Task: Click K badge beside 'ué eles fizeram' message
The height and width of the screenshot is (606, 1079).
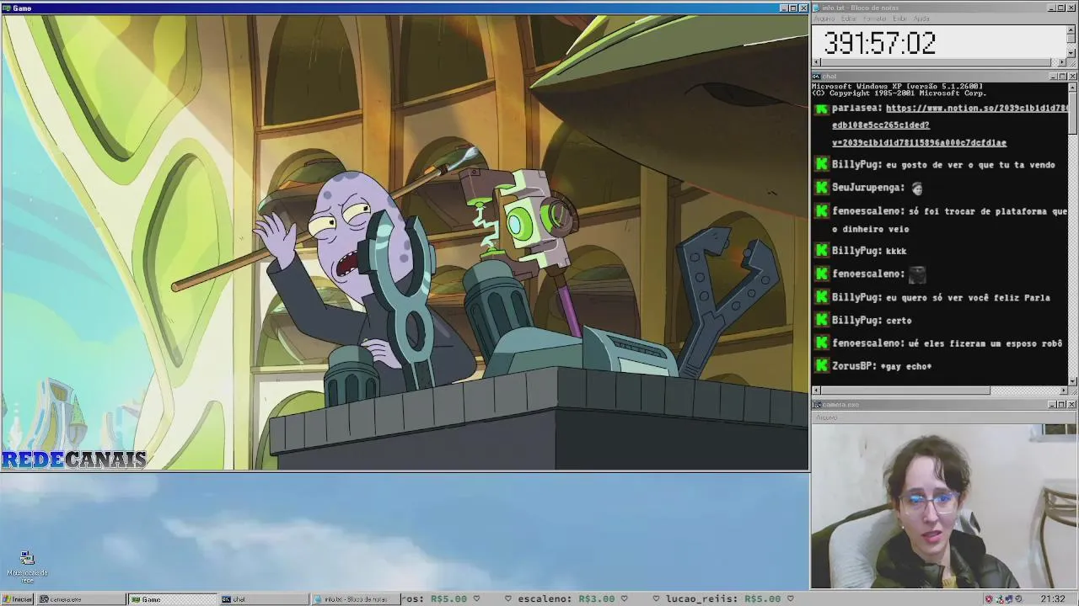Action: (822, 343)
